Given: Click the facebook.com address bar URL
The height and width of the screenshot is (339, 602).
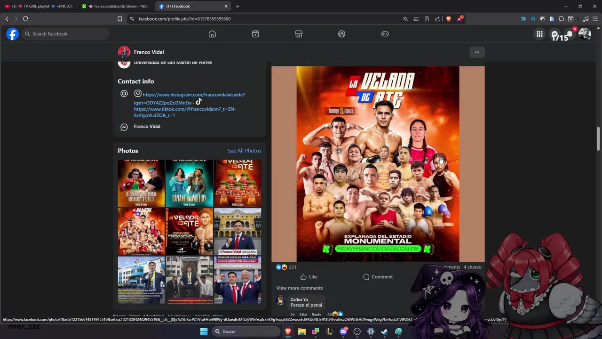Looking at the screenshot, I should click(x=184, y=19).
